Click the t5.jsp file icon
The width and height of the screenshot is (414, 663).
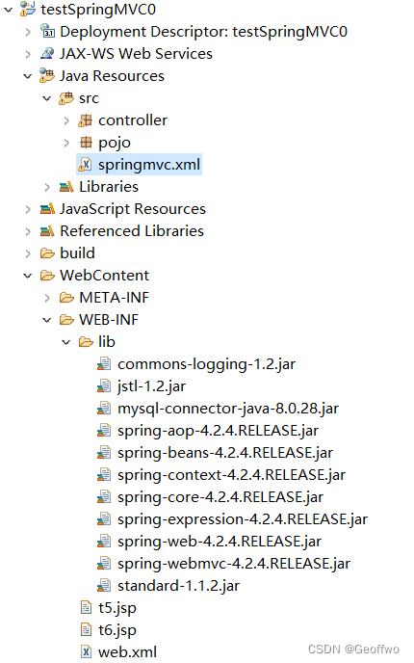(x=86, y=608)
